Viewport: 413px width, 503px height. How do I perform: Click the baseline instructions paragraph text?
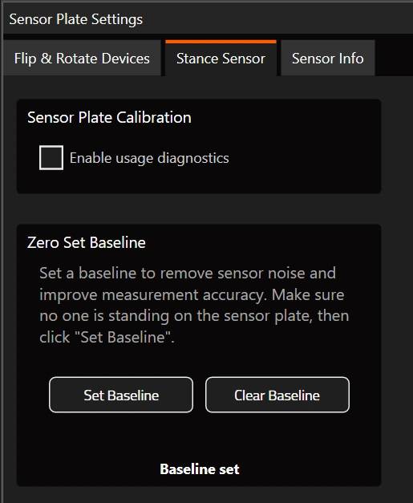point(194,305)
